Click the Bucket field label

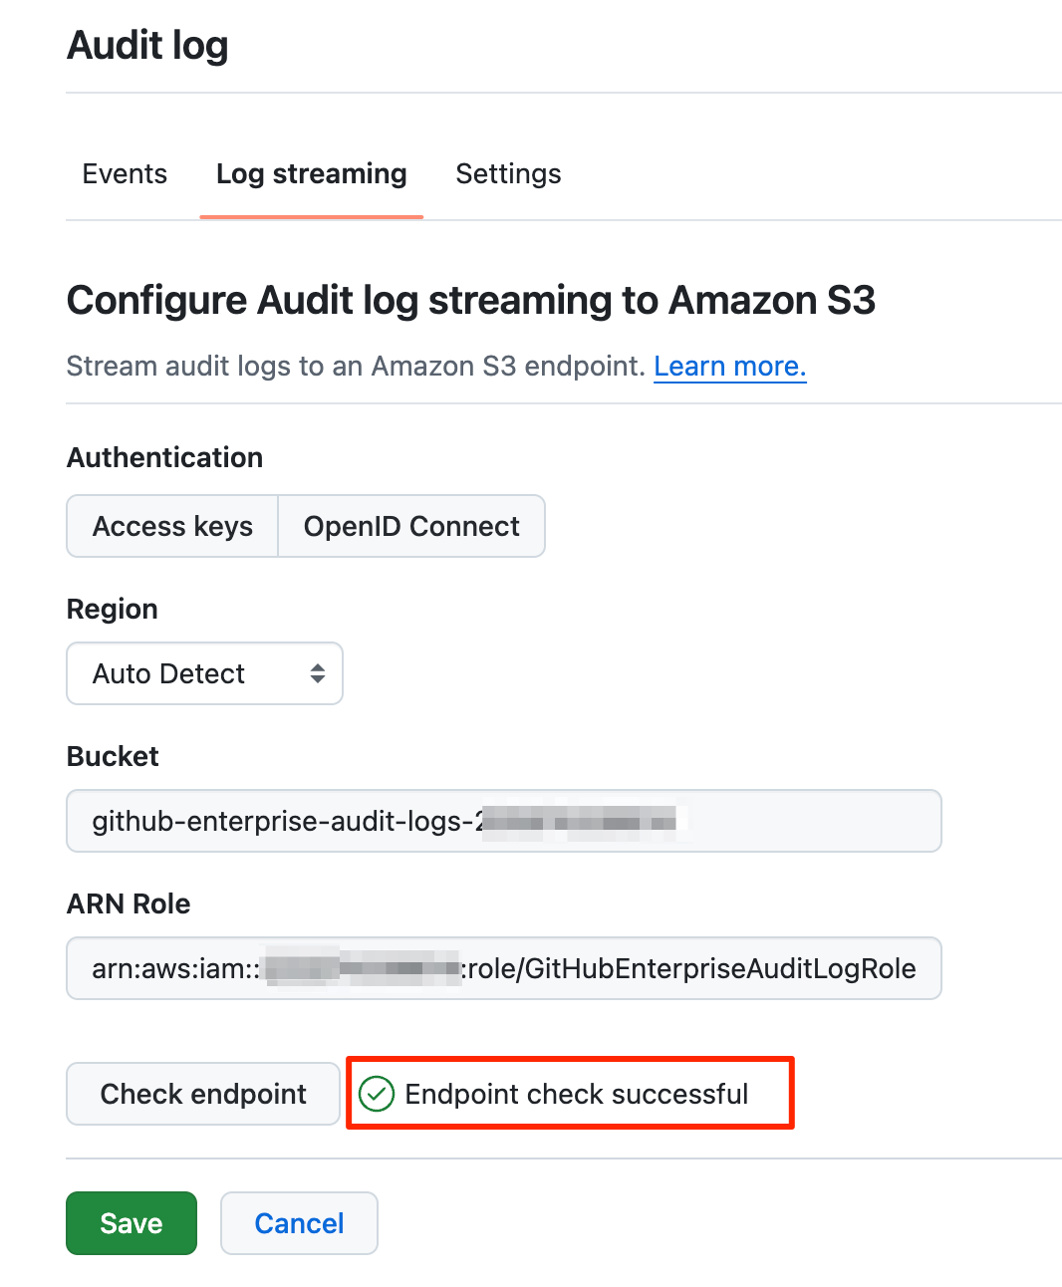[x=113, y=756]
